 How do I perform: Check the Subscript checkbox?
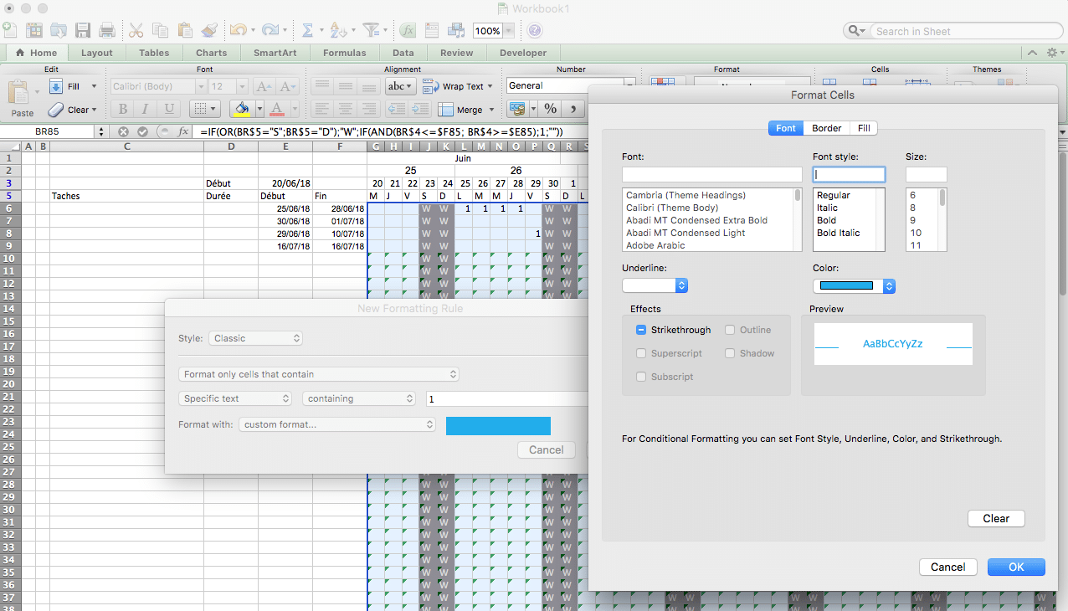click(x=642, y=377)
